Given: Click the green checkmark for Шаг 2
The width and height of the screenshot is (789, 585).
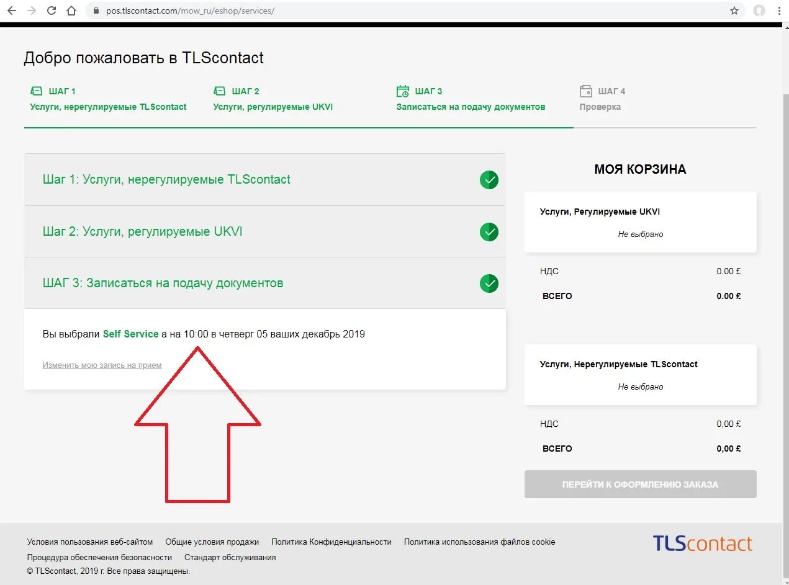Looking at the screenshot, I should tap(489, 232).
